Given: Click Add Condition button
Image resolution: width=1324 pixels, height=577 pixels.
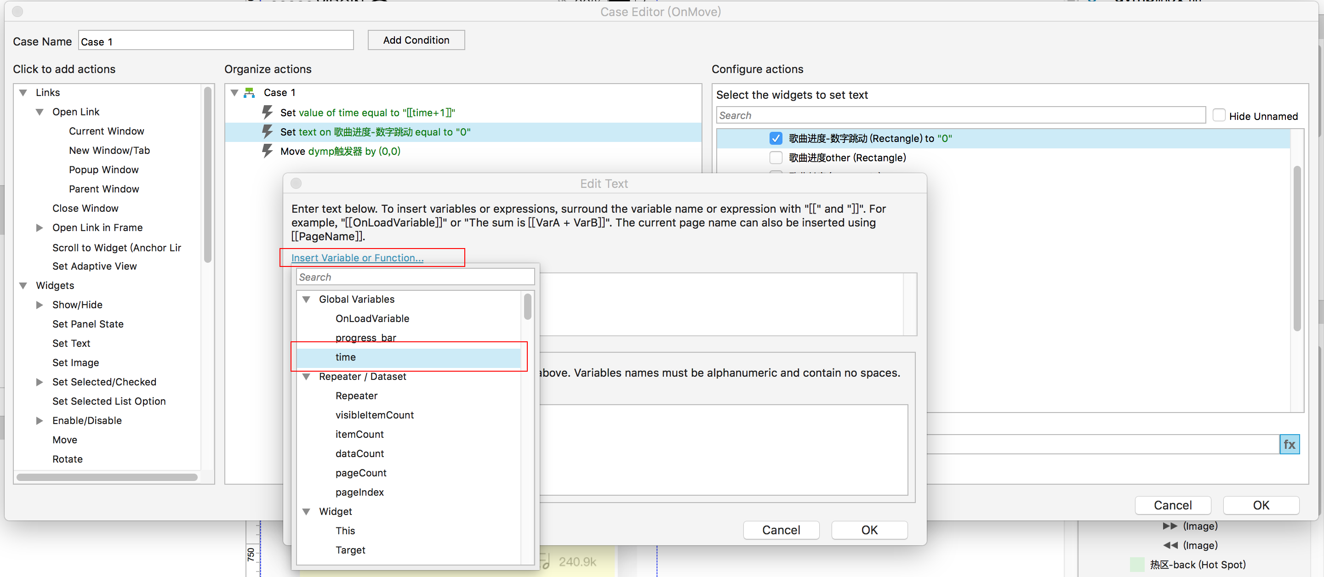Looking at the screenshot, I should tap(416, 40).
